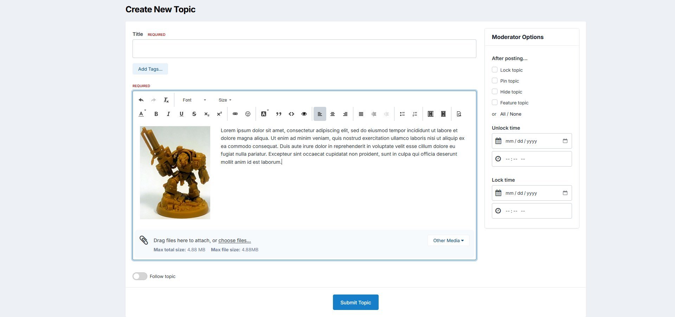Preview the post with the magnifier icon
The image size is (675, 317).
coord(459,114)
